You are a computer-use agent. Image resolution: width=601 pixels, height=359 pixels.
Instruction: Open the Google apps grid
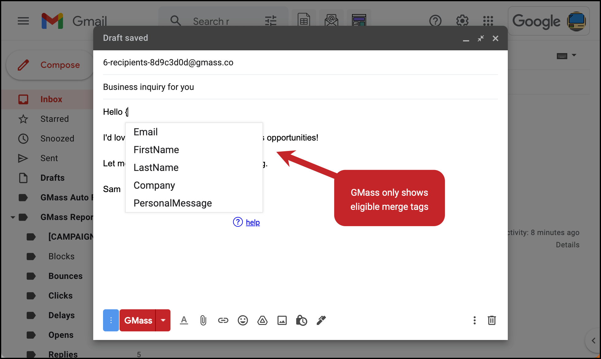click(x=488, y=21)
